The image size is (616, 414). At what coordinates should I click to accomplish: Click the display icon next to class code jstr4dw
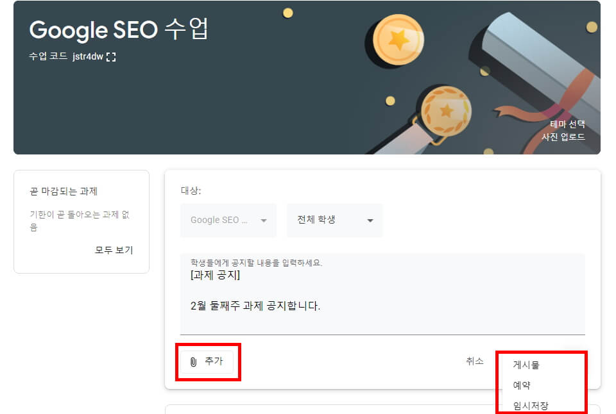pyautogui.click(x=110, y=56)
